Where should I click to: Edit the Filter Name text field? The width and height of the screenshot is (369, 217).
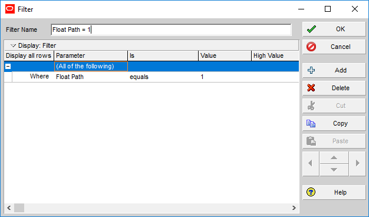[171, 29]
